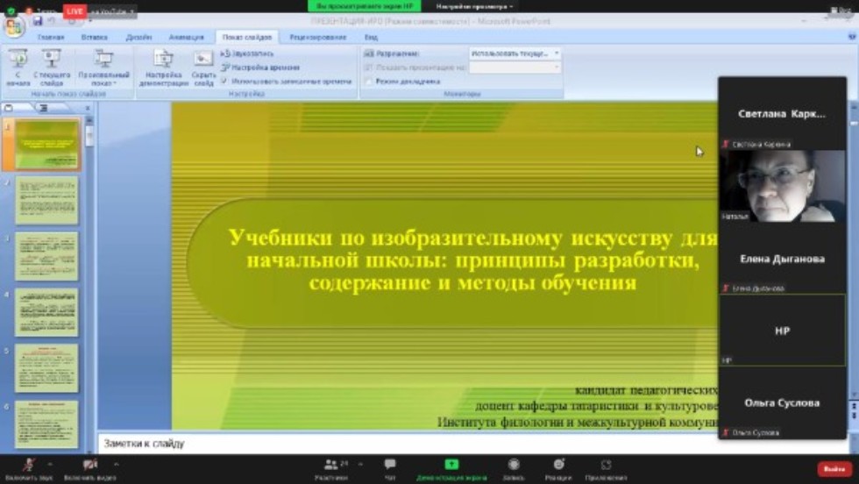The height and width of the screenshot is (484, 859).
Task: Open Participants (Участники) in Zoom
Action: (x=331, y=468)
